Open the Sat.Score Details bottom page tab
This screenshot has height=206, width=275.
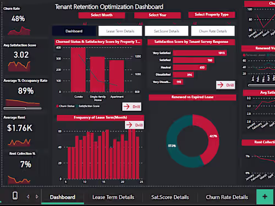[x=170, y=197]
